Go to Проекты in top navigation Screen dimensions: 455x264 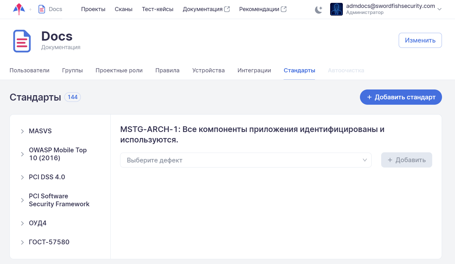(93, 9)
